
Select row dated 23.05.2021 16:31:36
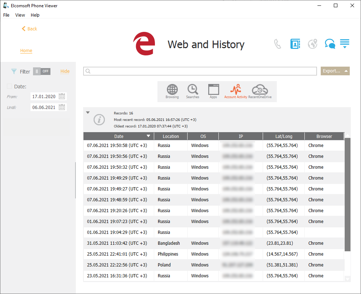214,276
